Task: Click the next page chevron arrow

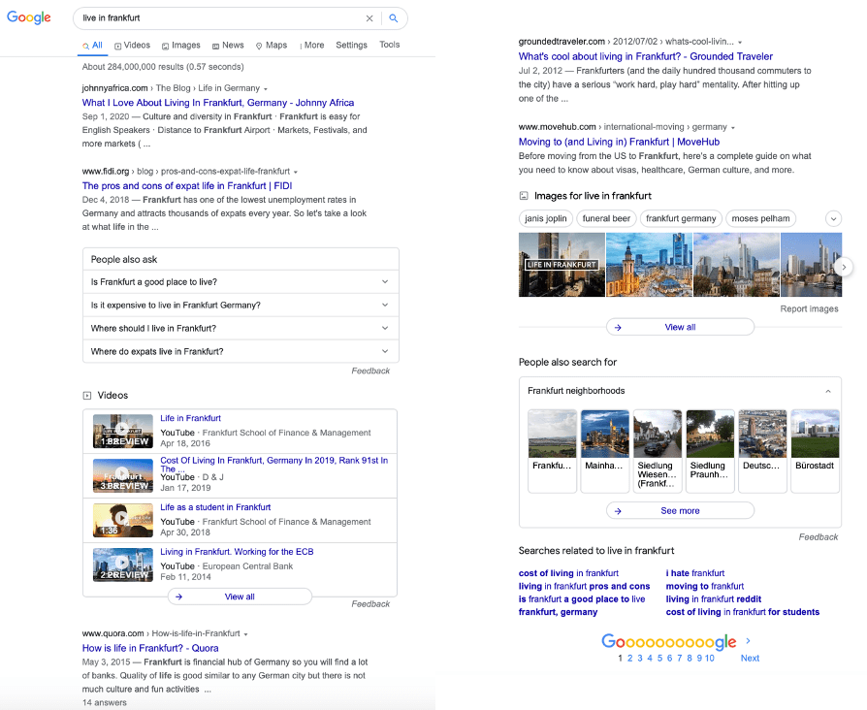Action: tap(749, 641)
